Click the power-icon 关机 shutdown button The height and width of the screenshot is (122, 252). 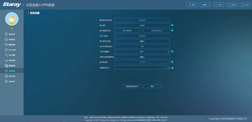coord(218,5)
